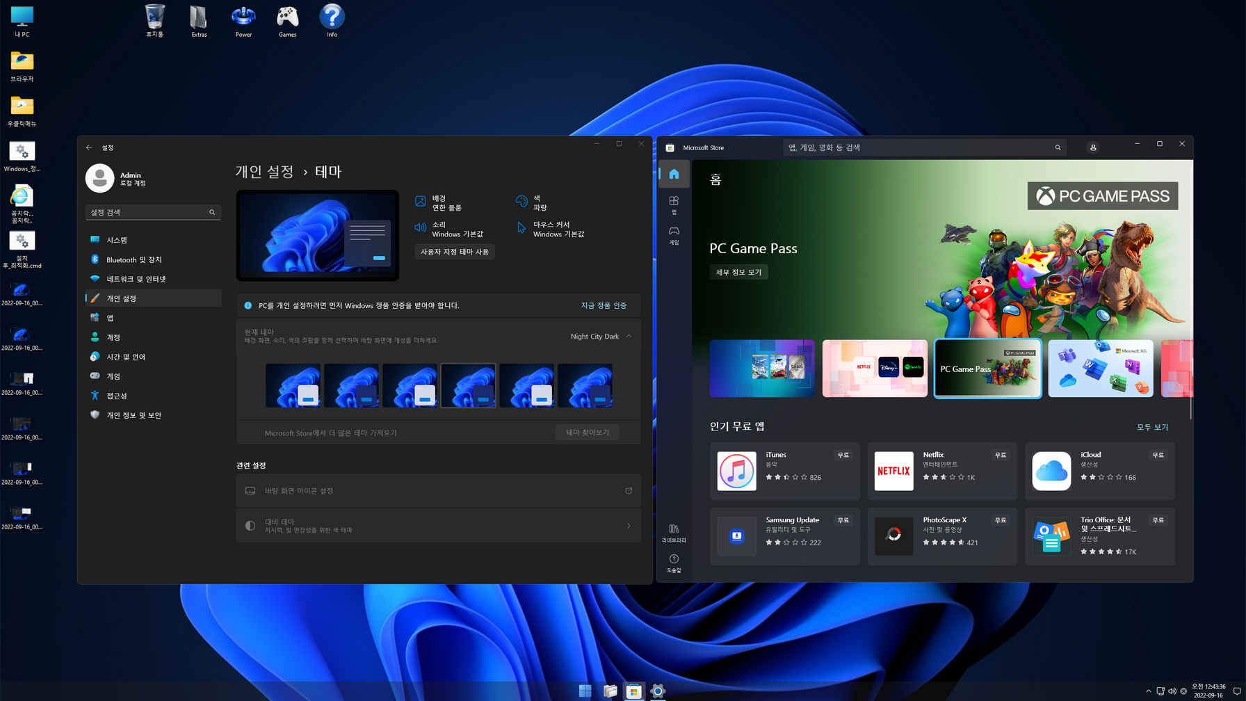The height and width of the screenshot is (701, 1246).
Task: Click the volume icon in system tray
Action: click(1172, 691)
